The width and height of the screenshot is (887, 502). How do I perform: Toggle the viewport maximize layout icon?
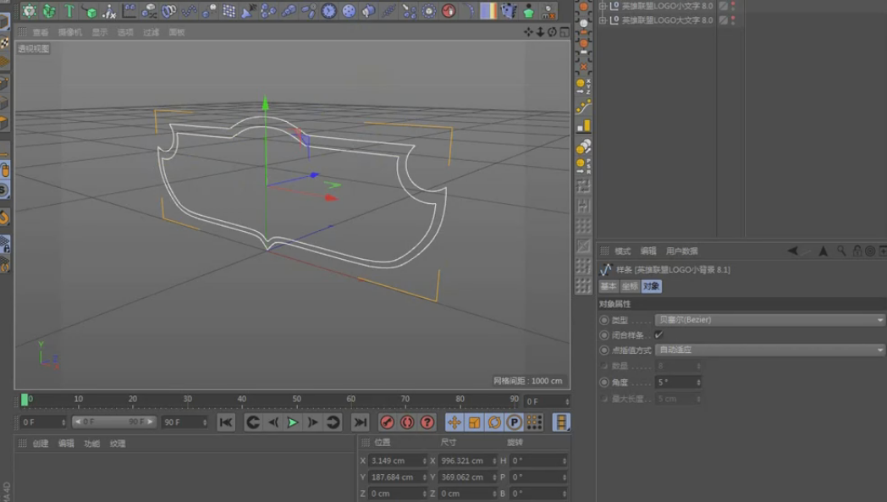pyautogui.click(x=564, y=32)
